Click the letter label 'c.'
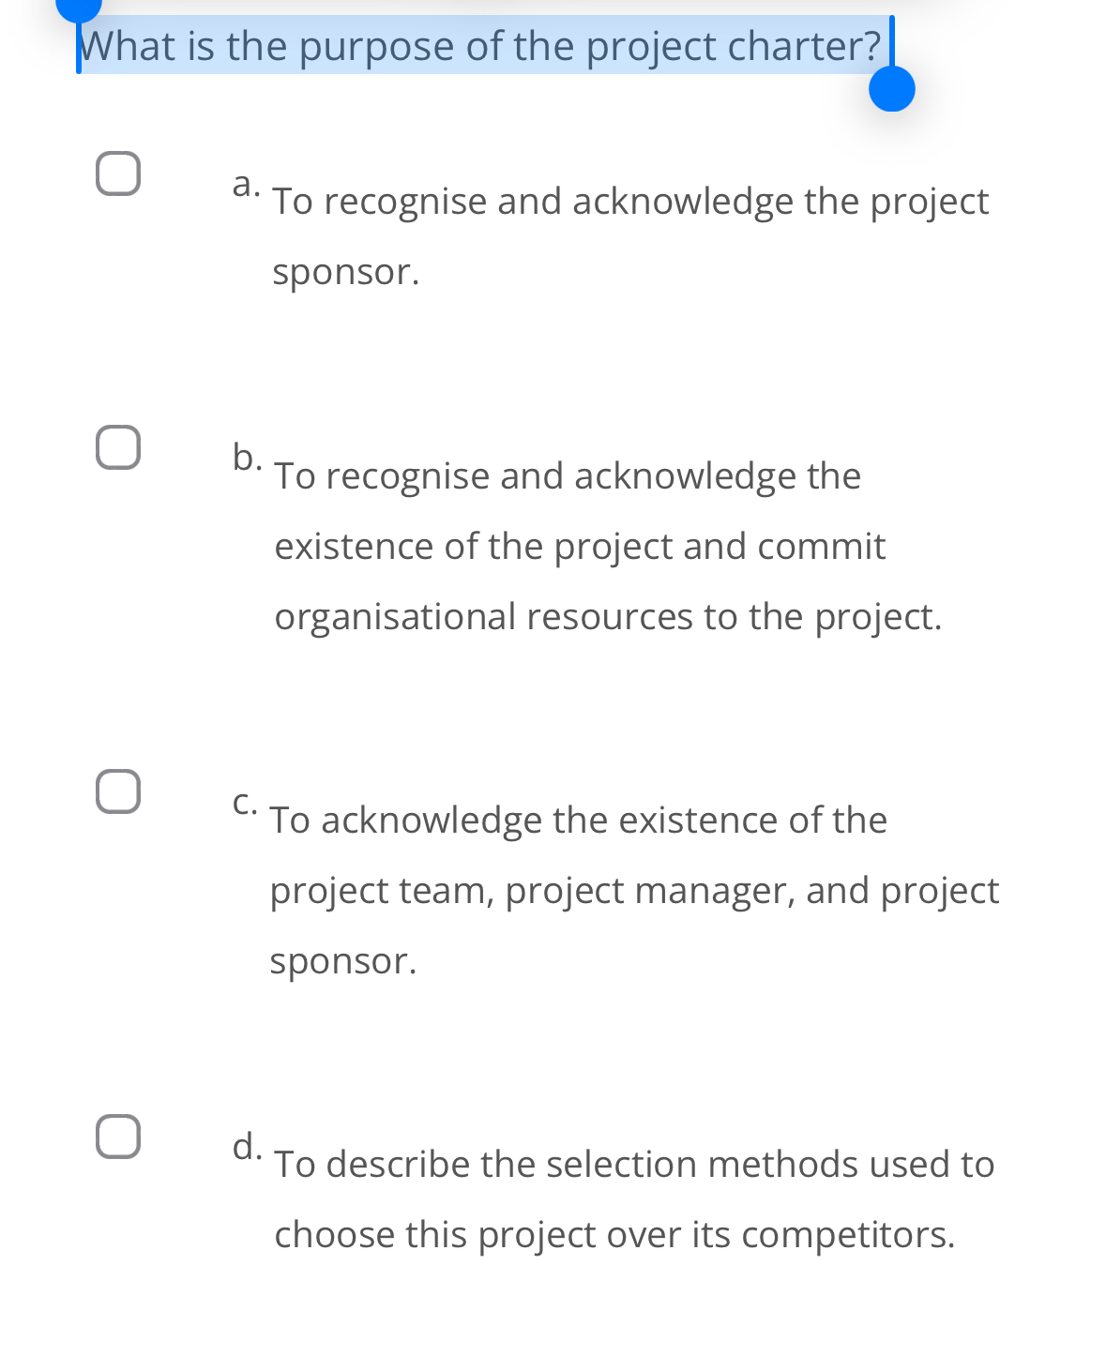This screenshot has height=1371, width=1106. [244, 803]
